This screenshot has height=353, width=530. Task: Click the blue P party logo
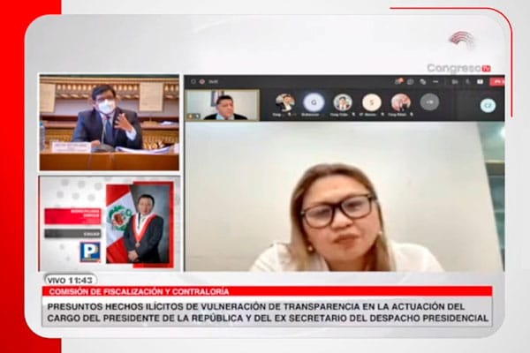tap(90, 252)
